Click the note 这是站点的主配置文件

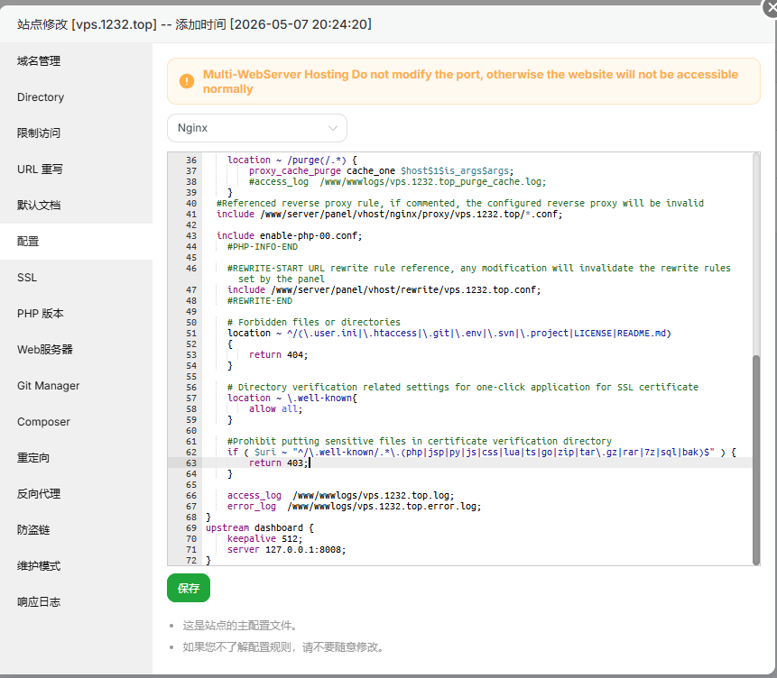(x=241, y=626)
